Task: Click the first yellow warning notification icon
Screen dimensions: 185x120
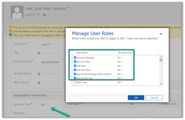Action: [11, 27]
